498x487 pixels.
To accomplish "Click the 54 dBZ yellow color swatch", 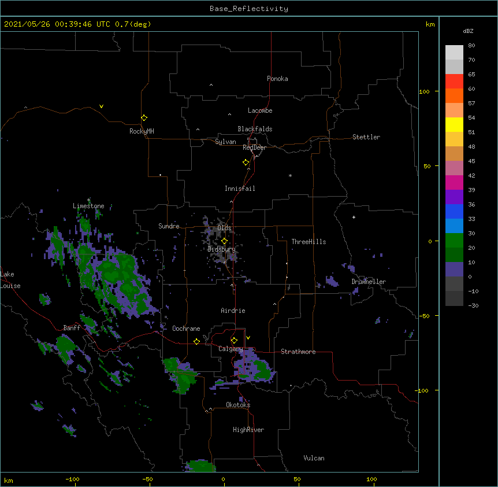I will pos(454,124).
